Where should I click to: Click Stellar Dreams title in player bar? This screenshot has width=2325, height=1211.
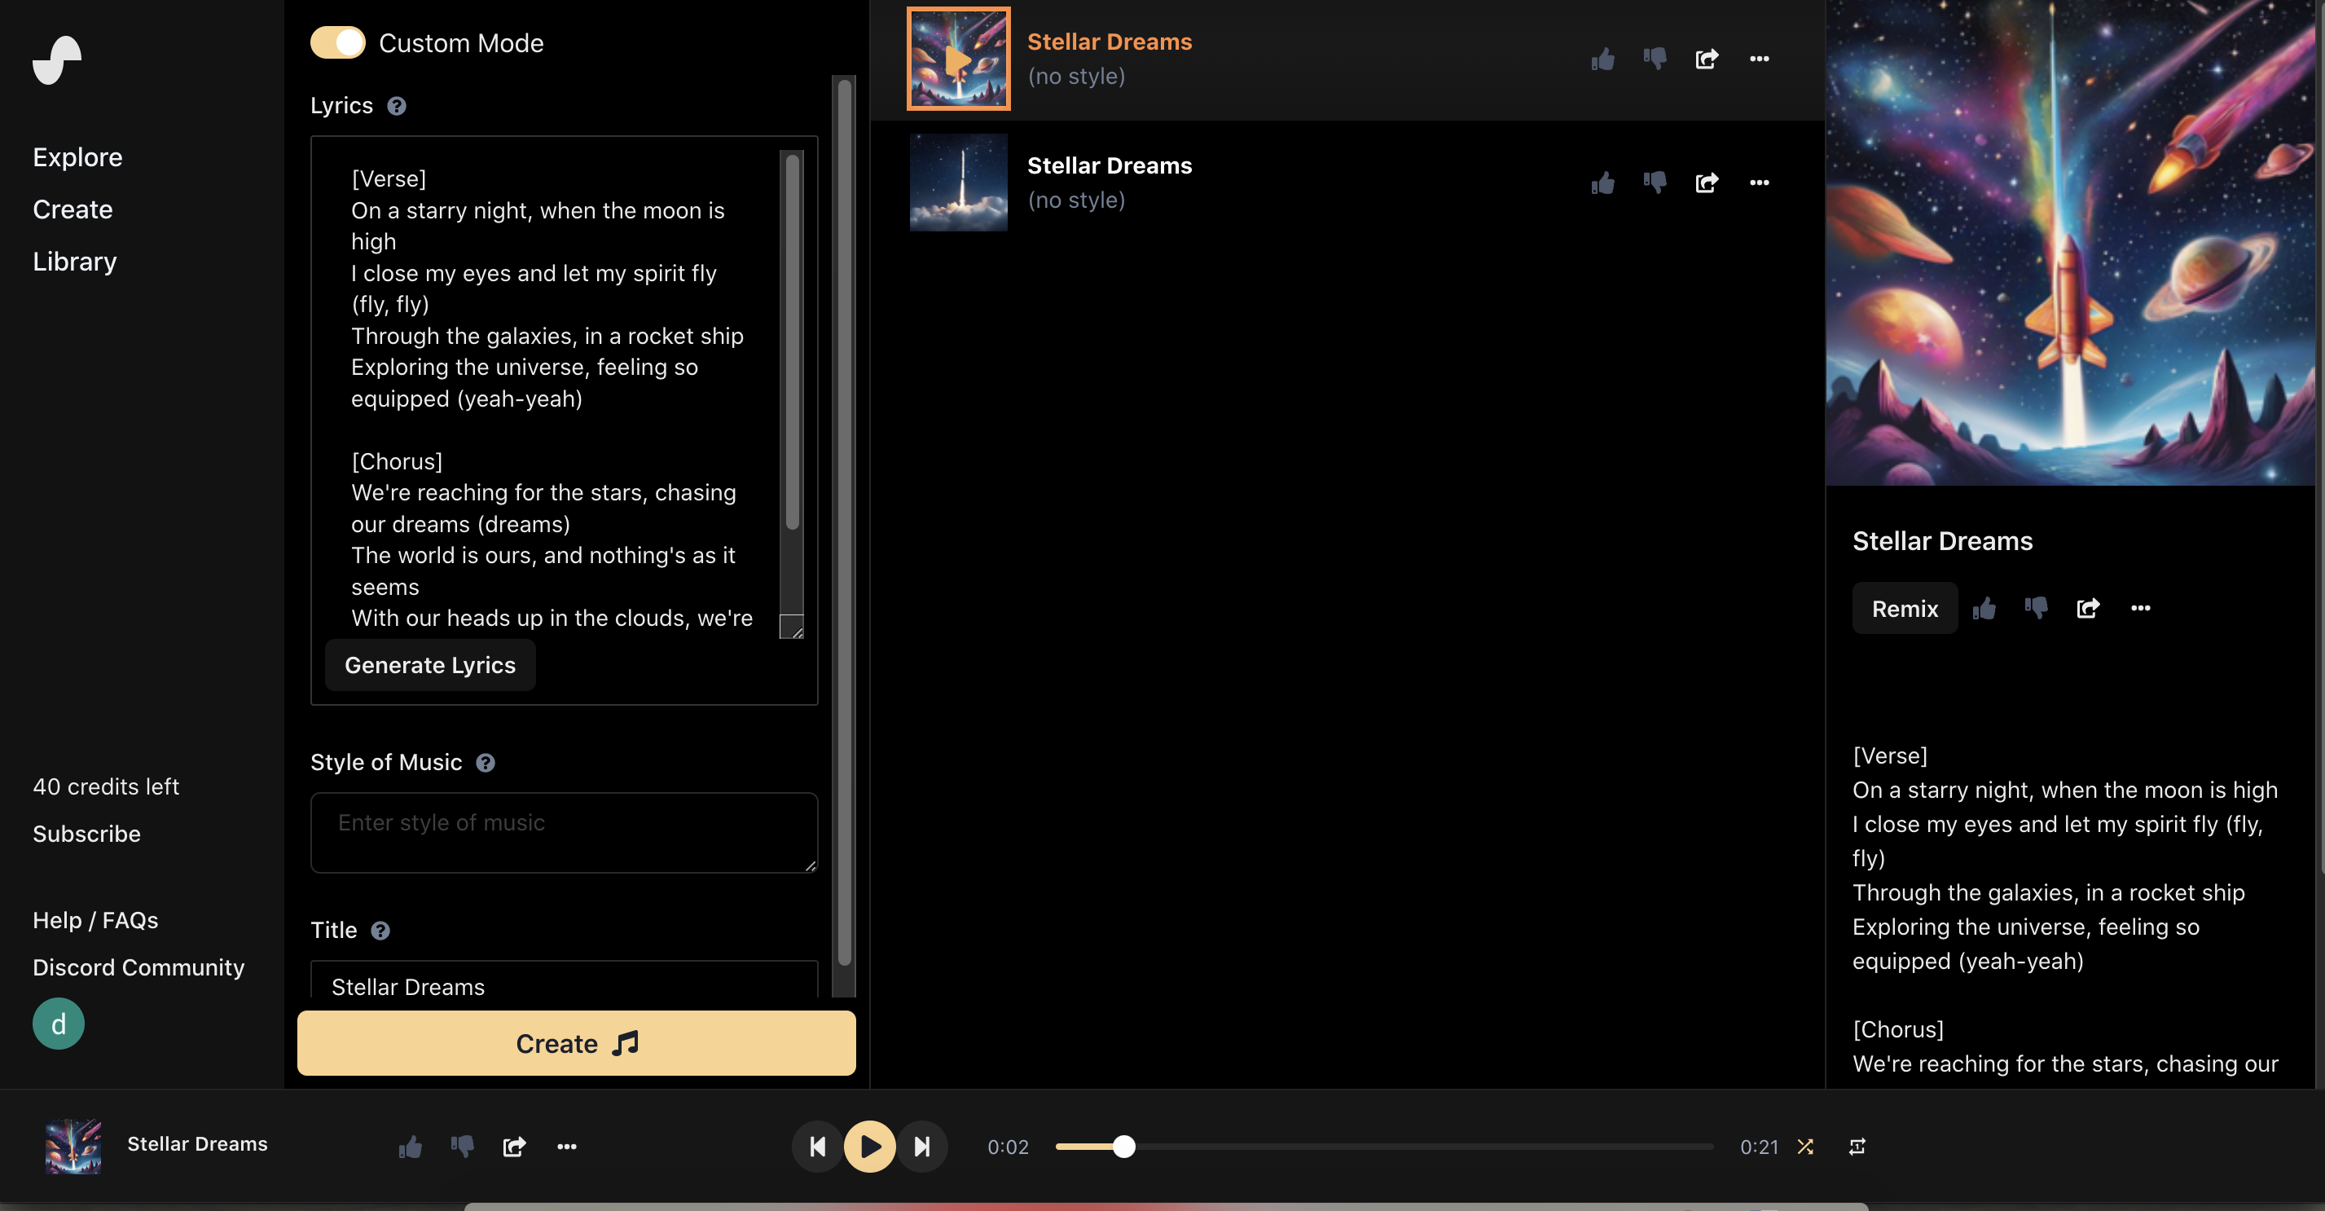(x=198, y=1144)
